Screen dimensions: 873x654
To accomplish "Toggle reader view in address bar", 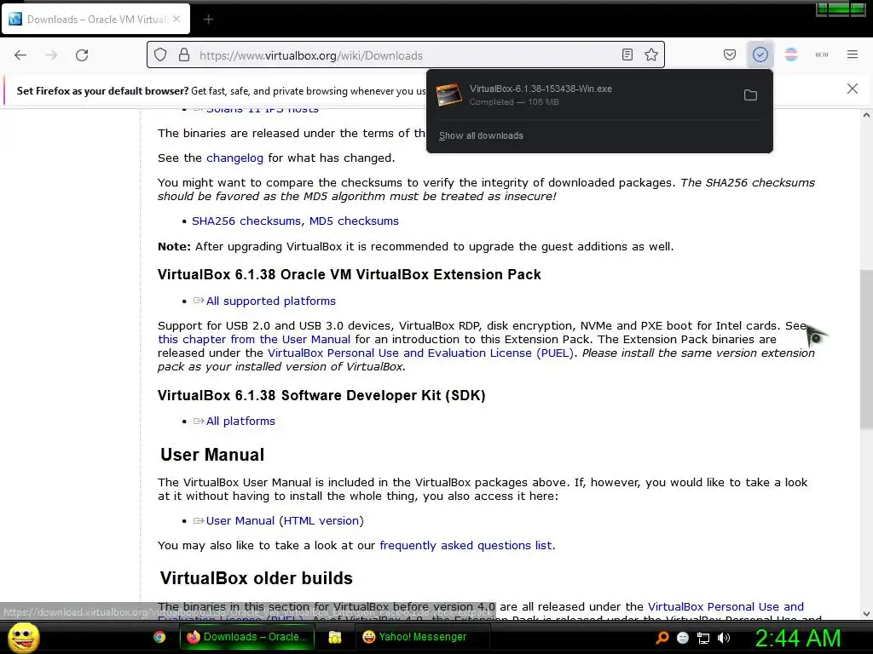I will point(627,54).
